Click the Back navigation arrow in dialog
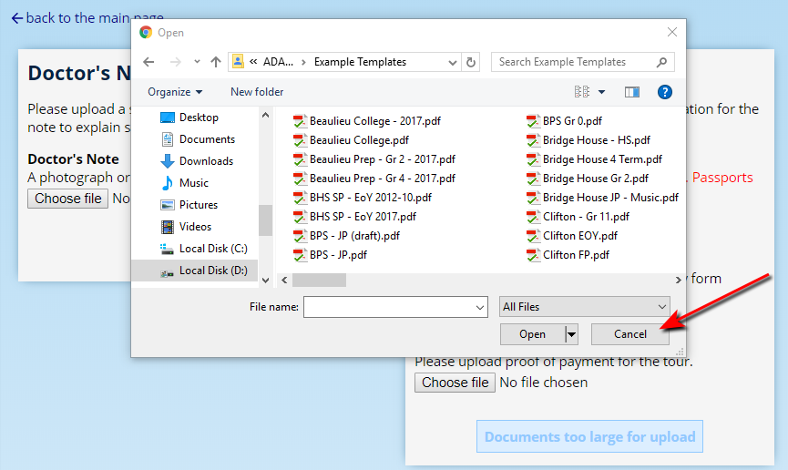The width and height of the screenshot is (788, 470). [149, 62]
